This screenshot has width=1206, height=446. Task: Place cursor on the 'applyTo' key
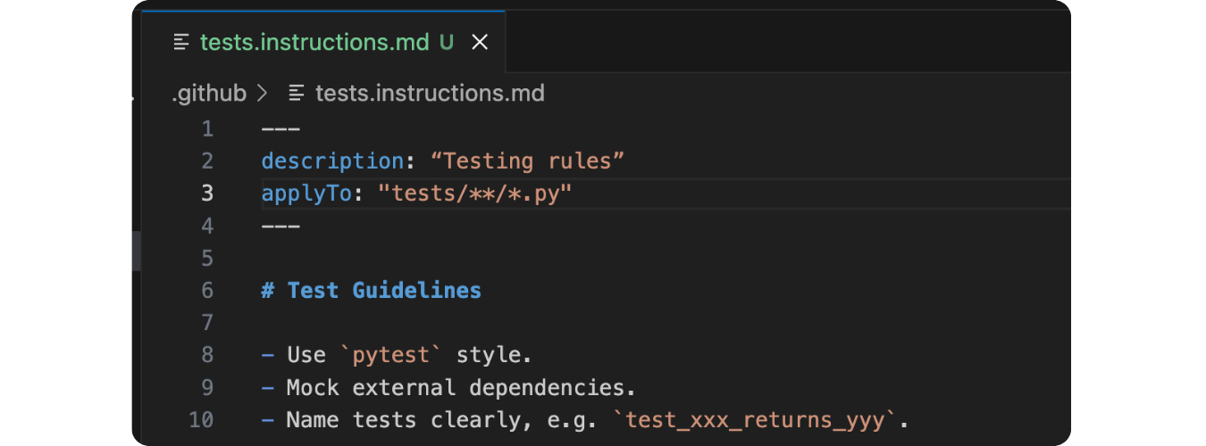tap(306, 194)
